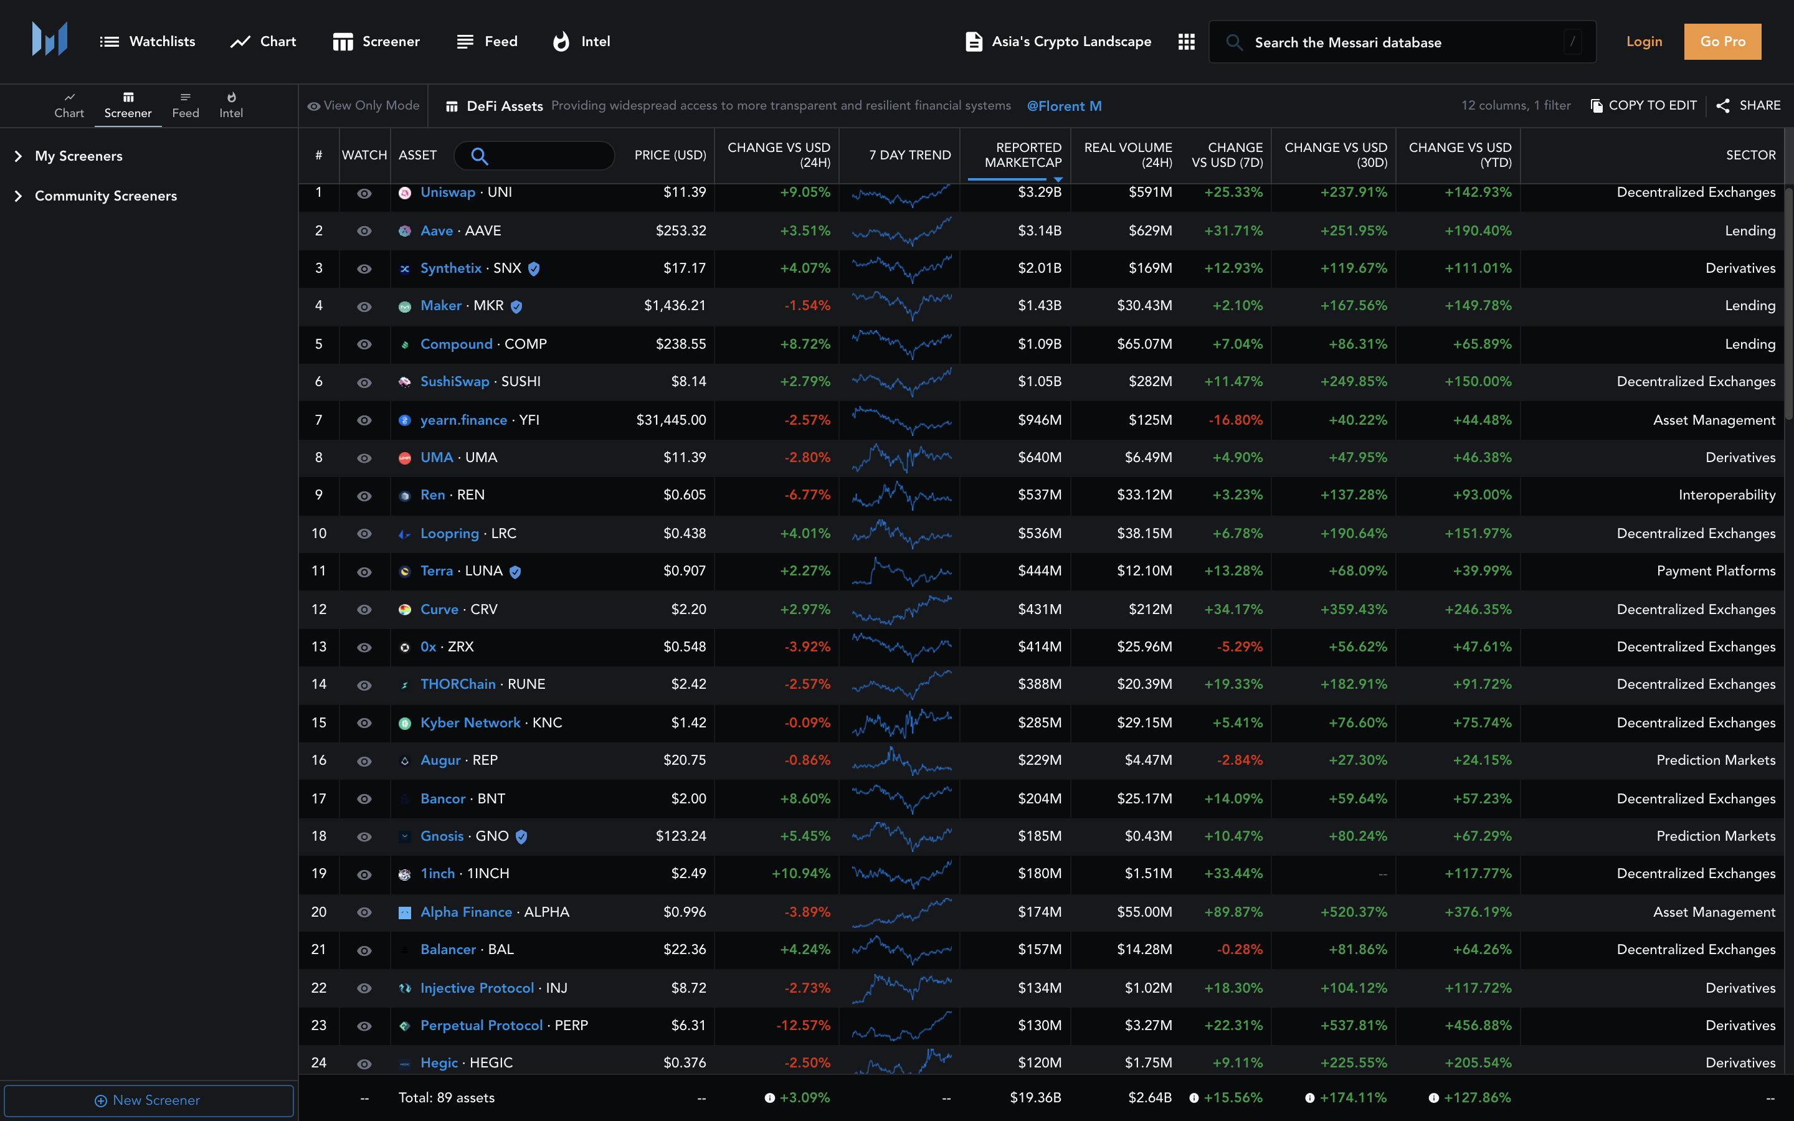Click the Go Pro button
The height and width of the screenshot is (1121, 1794).
point(1722,42)
